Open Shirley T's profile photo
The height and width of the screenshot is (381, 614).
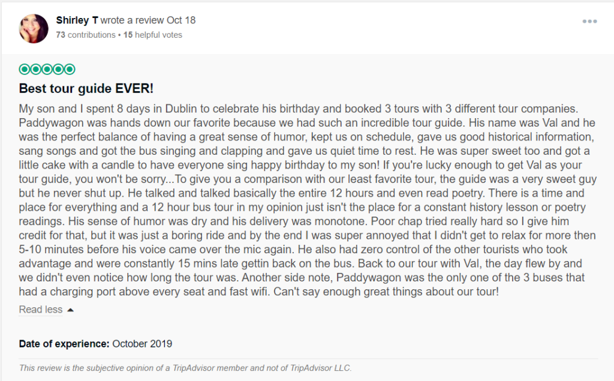[34, 28]
